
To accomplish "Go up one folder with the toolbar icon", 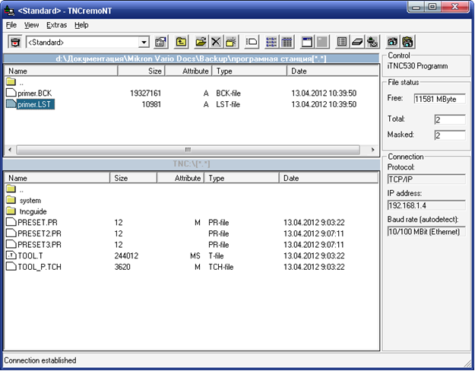I will coord(182,43).
